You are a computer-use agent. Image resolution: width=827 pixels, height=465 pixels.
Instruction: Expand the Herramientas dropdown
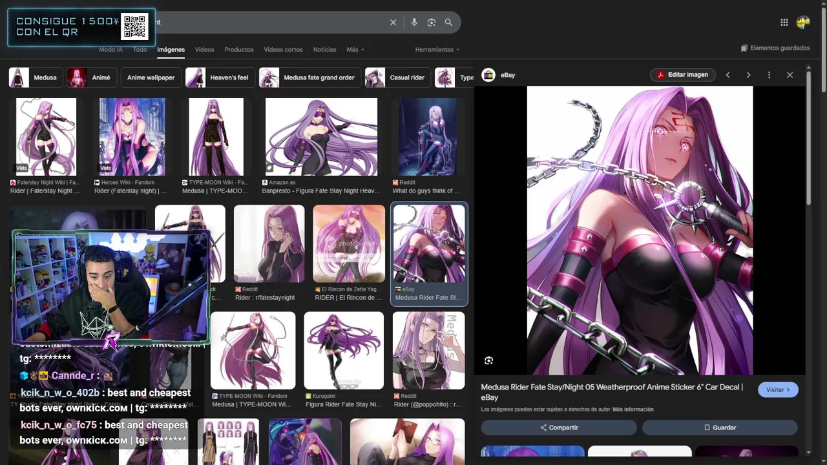point(437,50)
